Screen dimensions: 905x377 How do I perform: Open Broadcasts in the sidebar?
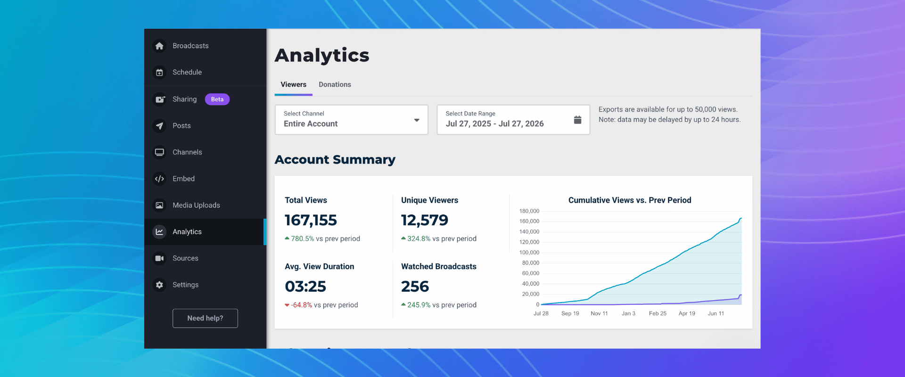tap(205, 46)
